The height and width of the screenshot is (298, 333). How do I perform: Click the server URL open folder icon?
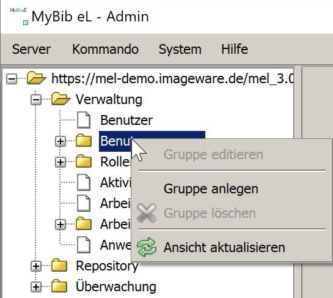click(36, 78)
